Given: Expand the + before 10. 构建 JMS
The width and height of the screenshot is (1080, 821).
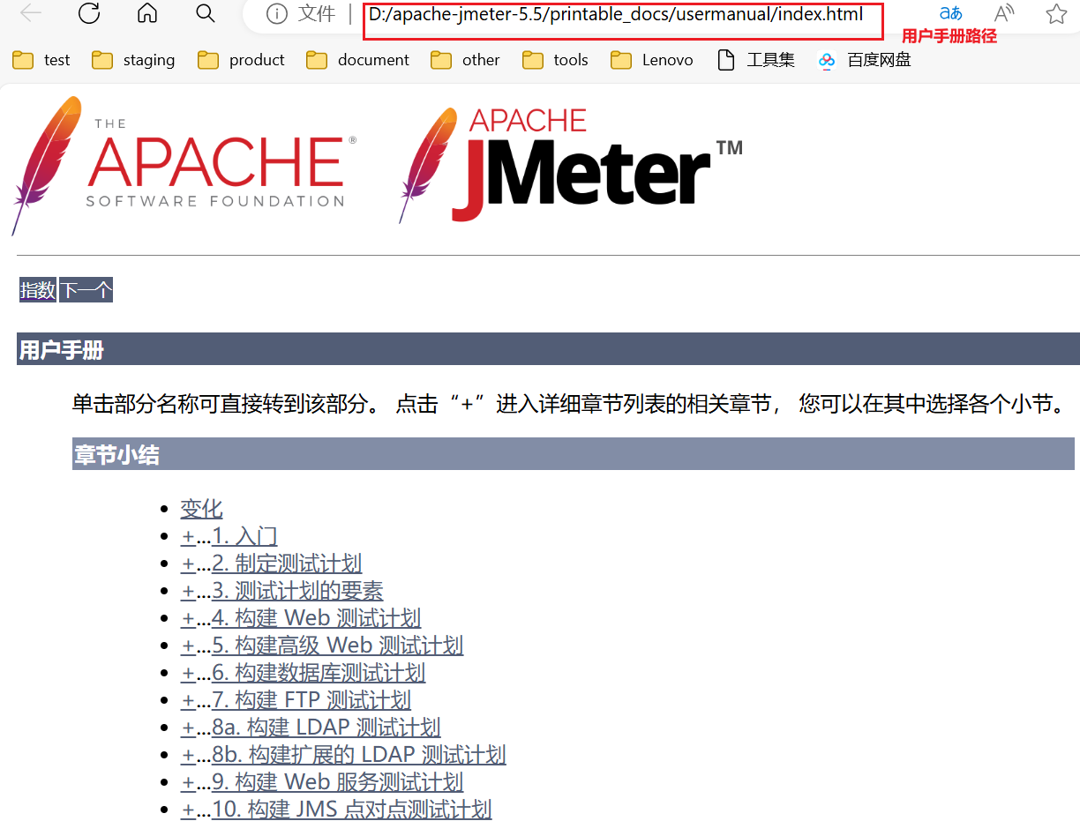Looking at the screenshot, I should pos(188,810).
